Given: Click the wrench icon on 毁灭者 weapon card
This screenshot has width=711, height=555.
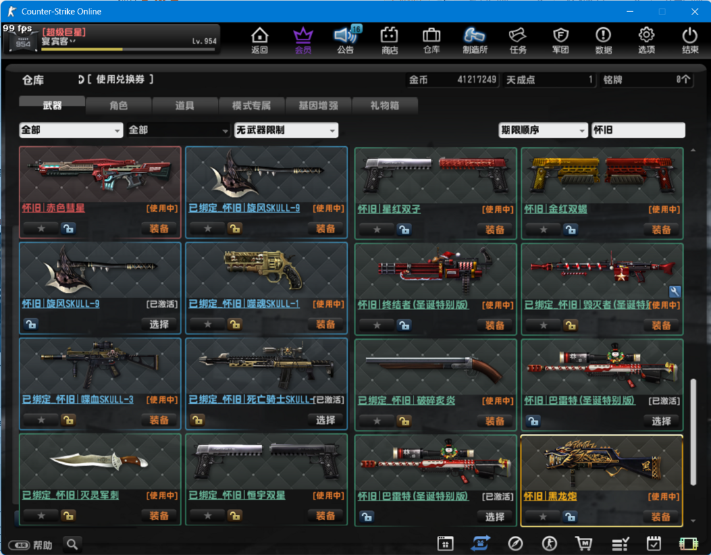Looking at the screenshot, I should coord(675,292).
